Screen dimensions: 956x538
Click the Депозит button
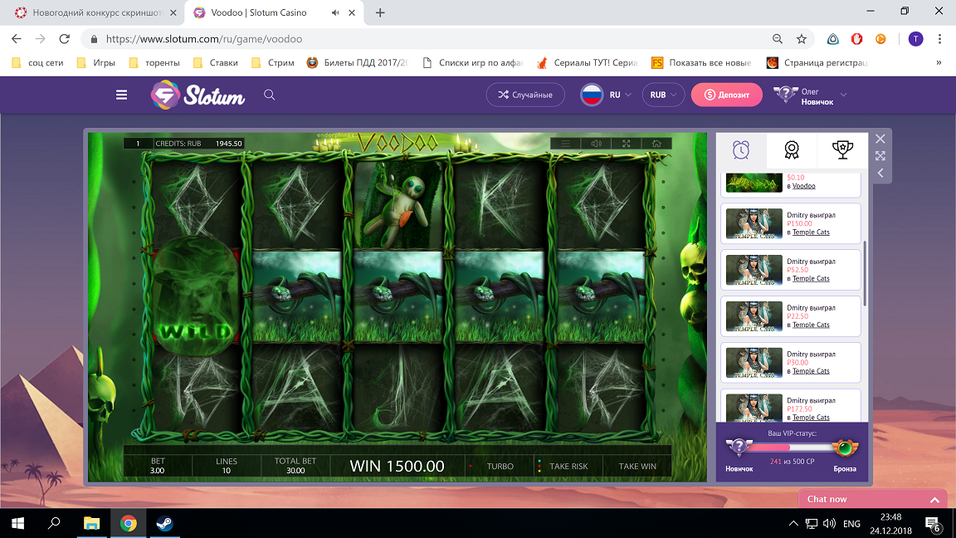tap(727, 95)
